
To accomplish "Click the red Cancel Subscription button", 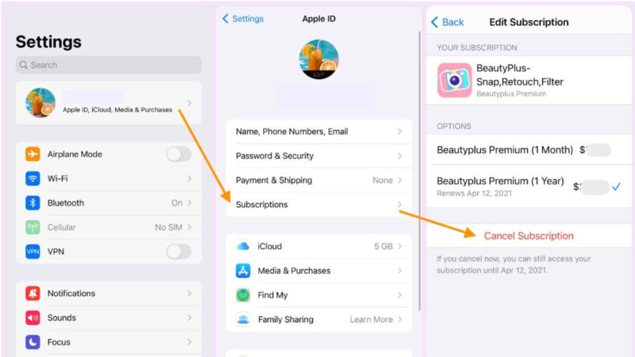I will pyautogui.click(x=528, y=236).
